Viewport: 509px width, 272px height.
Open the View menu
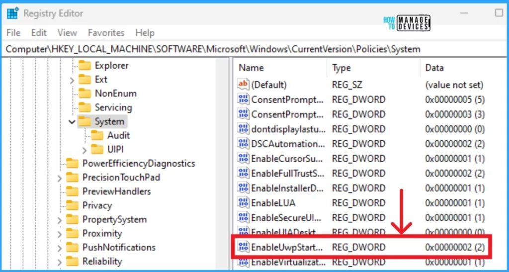click(x=67, y=33)
